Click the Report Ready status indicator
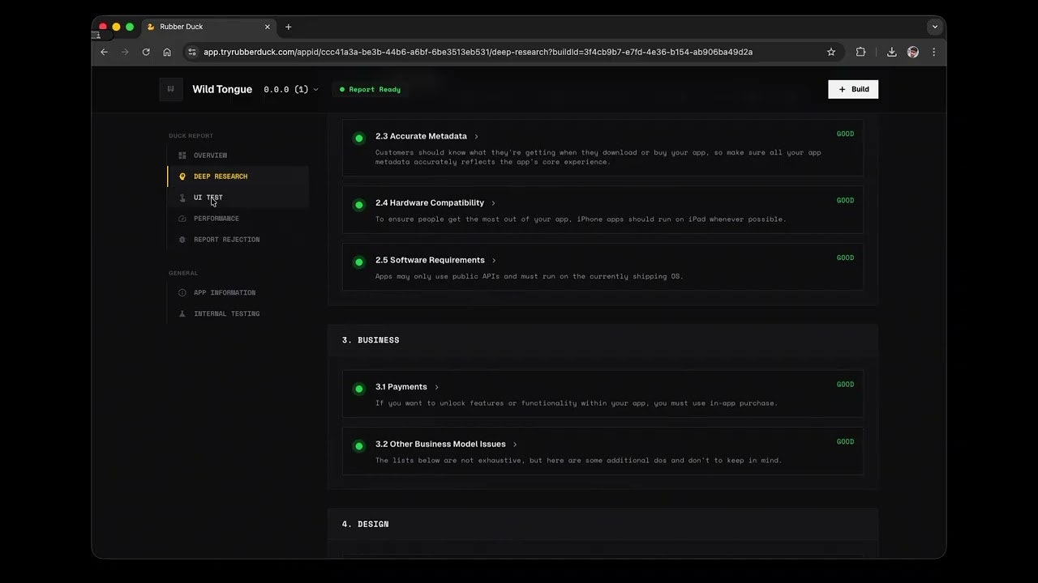 click(369, 89)
